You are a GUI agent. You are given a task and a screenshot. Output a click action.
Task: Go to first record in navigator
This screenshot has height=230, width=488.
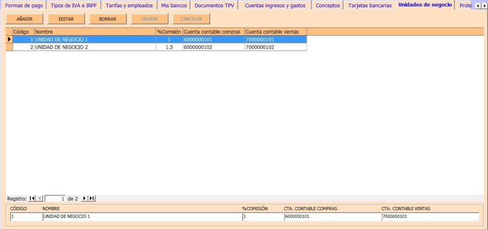pos(32,198)
